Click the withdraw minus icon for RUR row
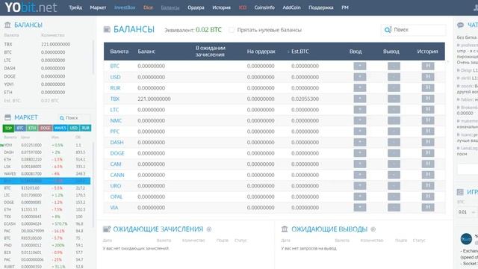Image resolution: width=478 pixels, height=269 pixels. coord(394,88)
